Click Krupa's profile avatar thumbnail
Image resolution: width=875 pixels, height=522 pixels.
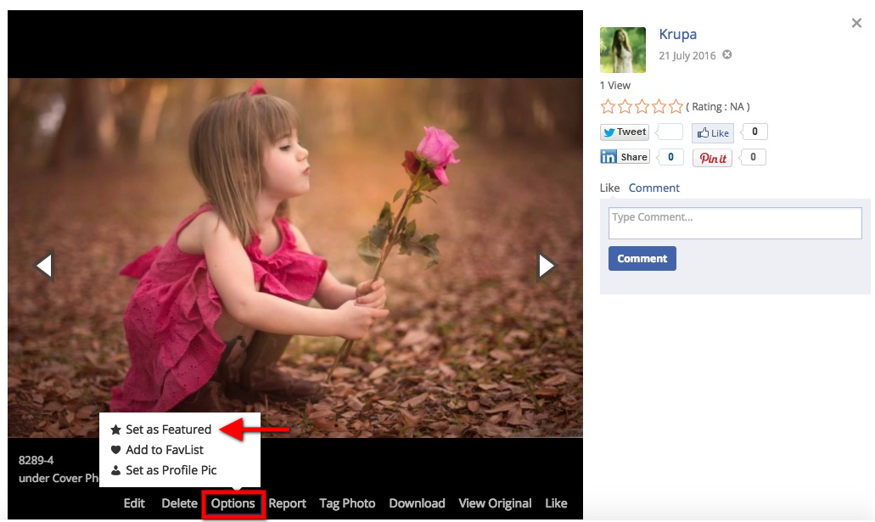click(x=623, y=50)
